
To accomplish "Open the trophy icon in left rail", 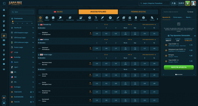I will (4, 55).
